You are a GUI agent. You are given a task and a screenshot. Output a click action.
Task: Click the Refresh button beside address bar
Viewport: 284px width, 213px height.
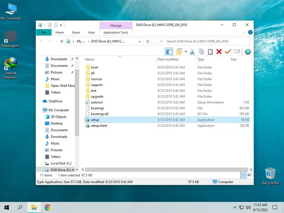tap(148, 41)
